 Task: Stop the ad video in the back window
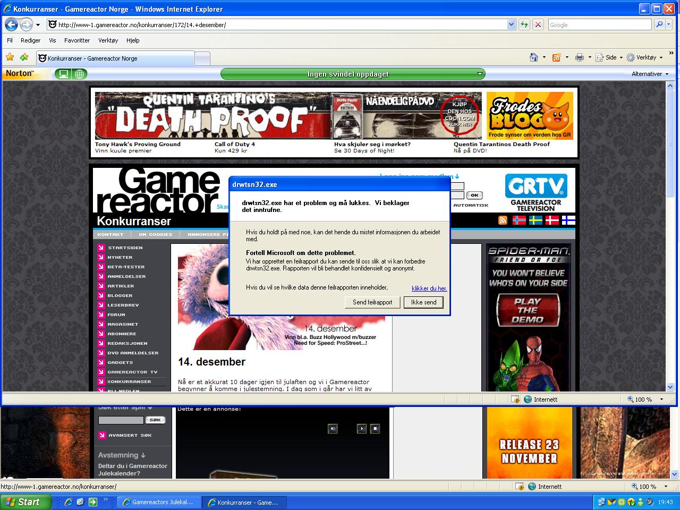375,429
